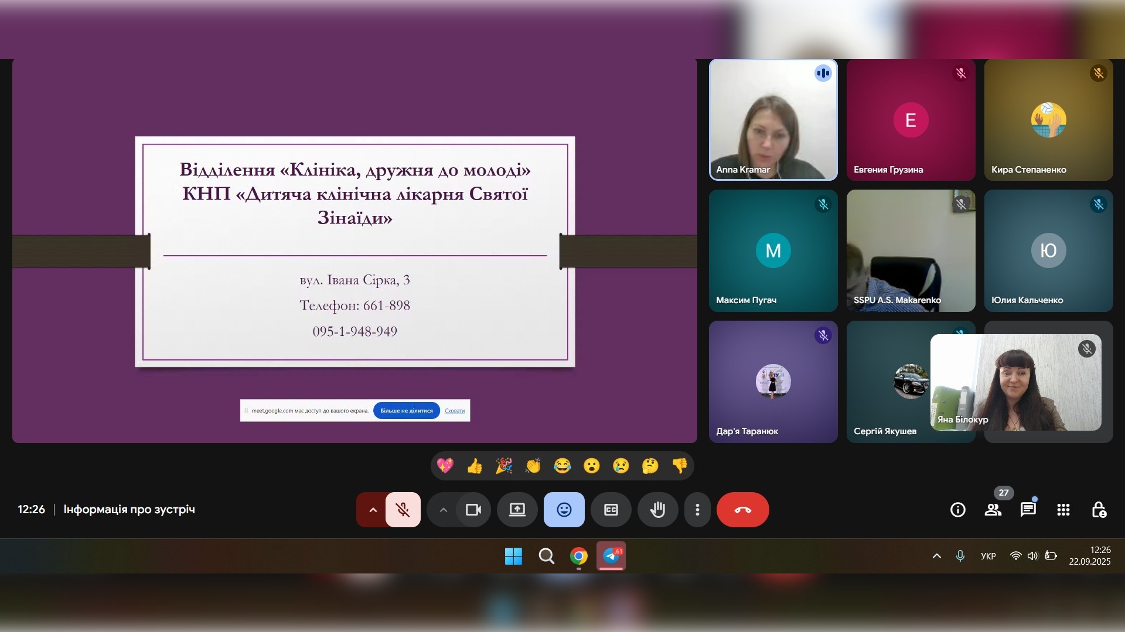
Task: Raise hand in the meeting
Action: 657,510
